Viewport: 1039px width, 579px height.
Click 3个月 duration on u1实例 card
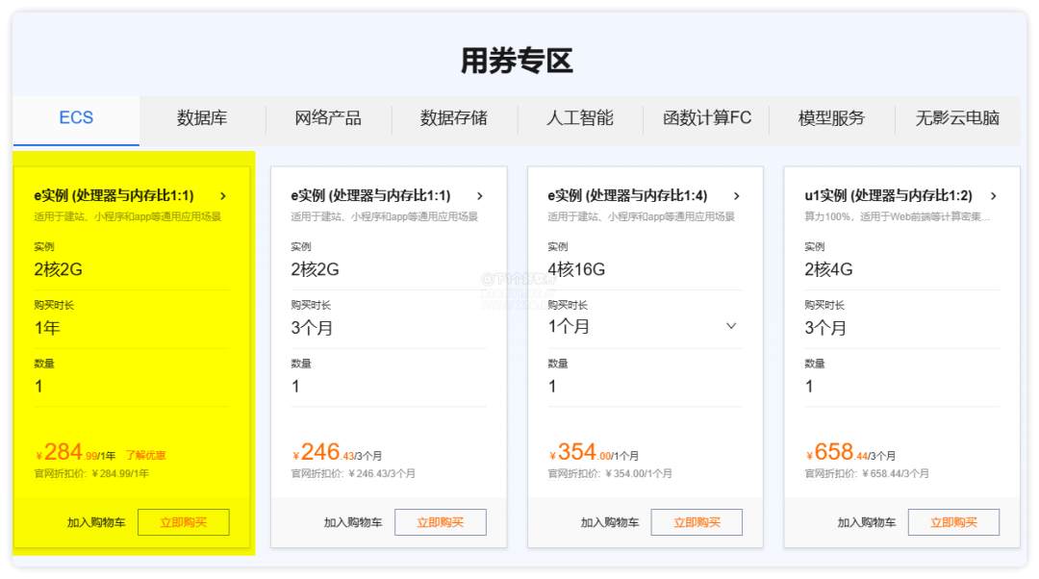[x=825, y=328]
